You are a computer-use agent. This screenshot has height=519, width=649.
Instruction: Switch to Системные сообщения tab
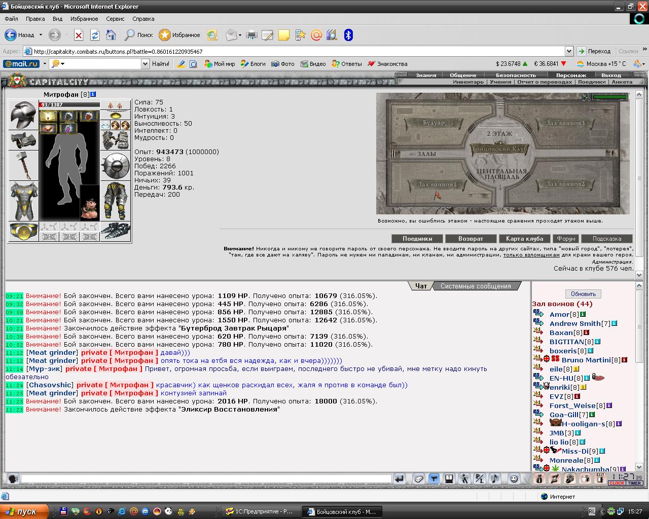(x=476, y=286)
